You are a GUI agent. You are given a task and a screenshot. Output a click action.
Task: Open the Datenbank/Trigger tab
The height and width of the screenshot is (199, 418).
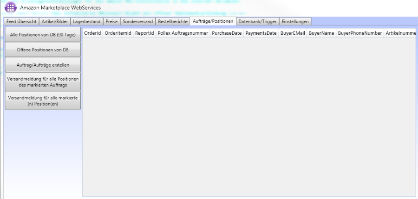click(258, 22)
